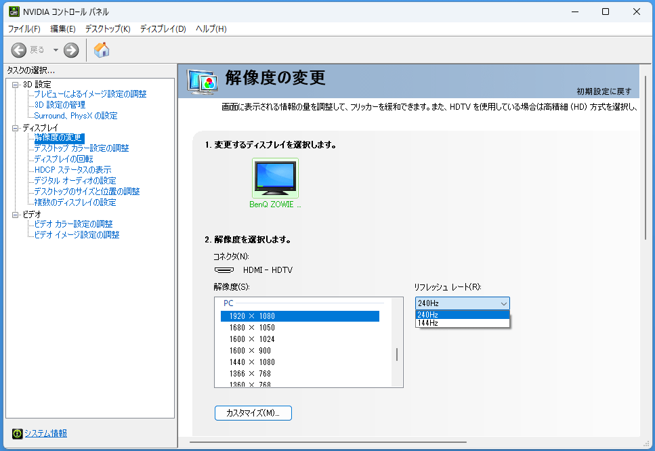Click the カスタマイズ(M)... button

(253, 413)
